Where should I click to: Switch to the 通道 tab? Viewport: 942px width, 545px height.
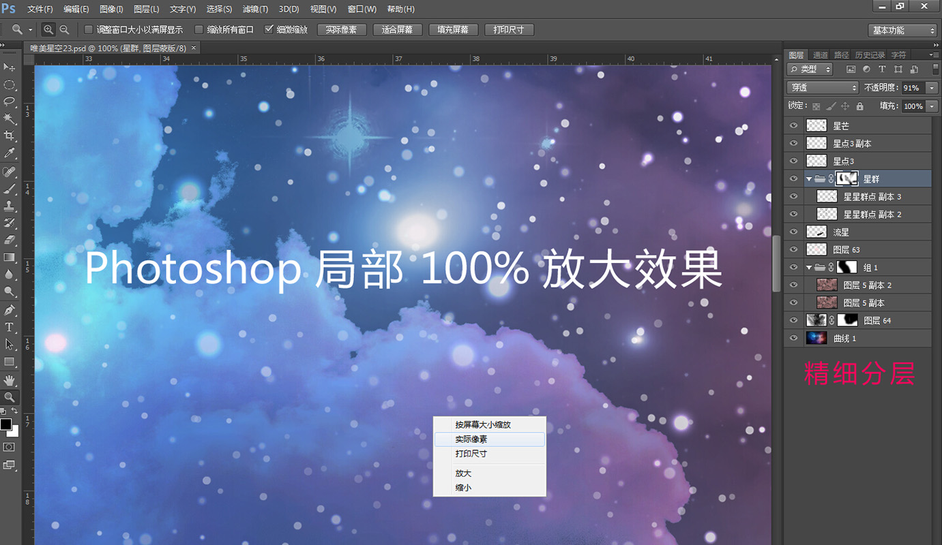[x=821, y=54]
